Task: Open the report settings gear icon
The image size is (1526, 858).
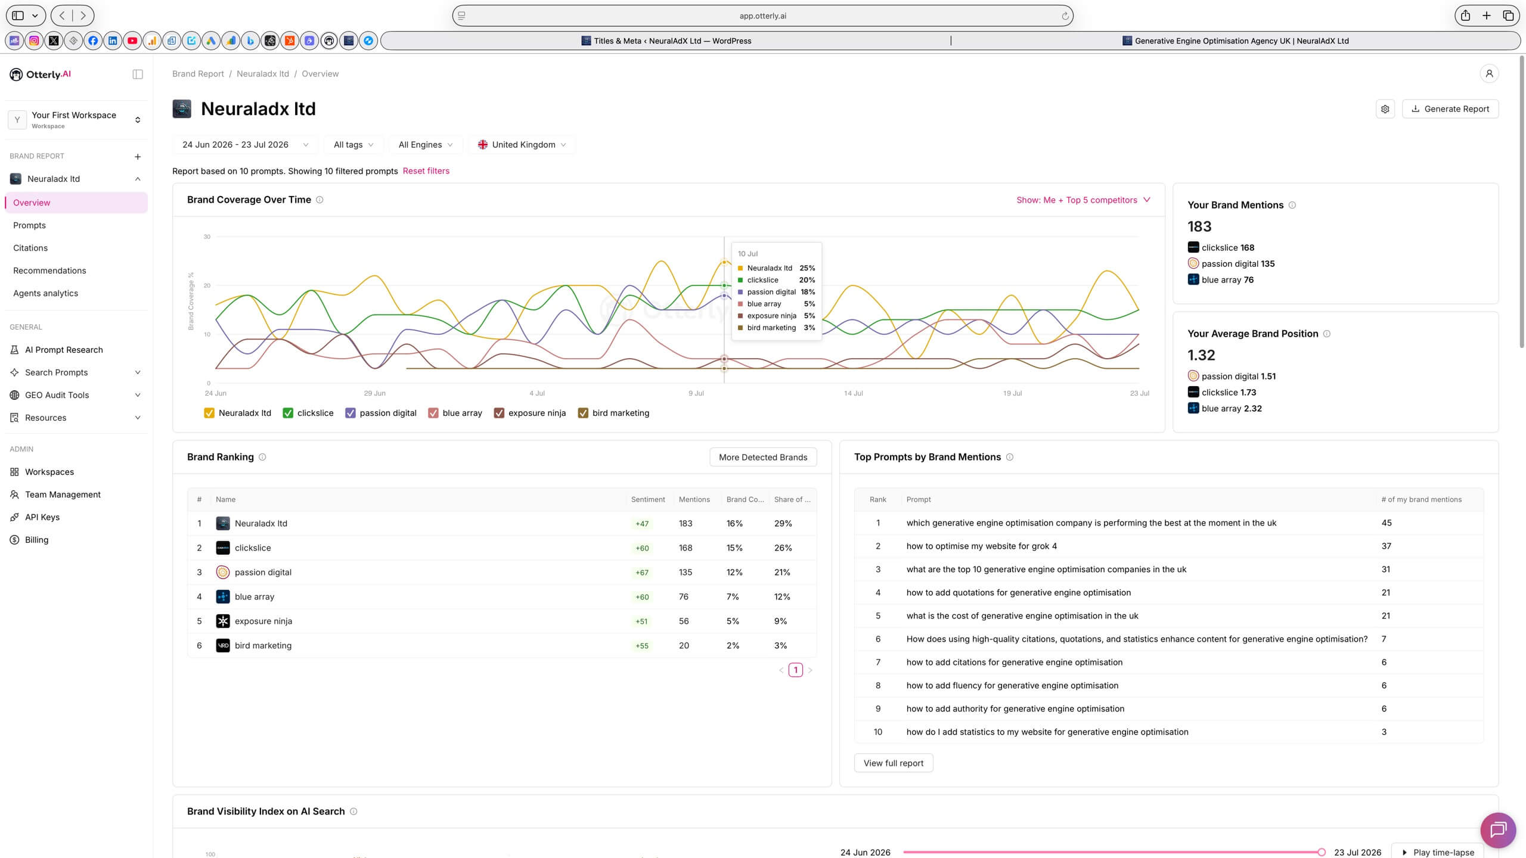Action: click(1385, 109)
